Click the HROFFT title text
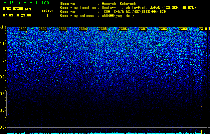The image size is (210, 134). click(21, 3)
